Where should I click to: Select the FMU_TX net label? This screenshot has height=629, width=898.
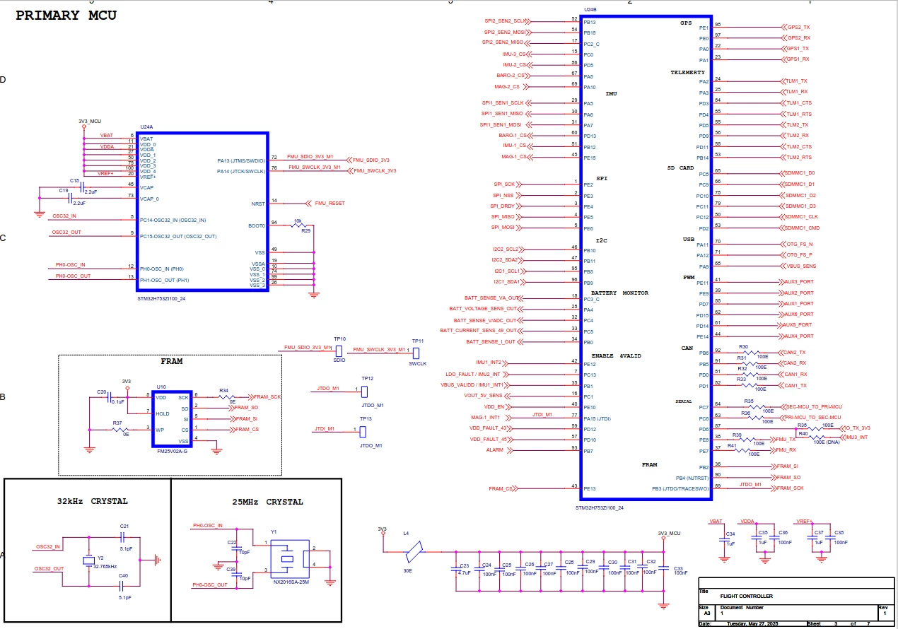786,439
